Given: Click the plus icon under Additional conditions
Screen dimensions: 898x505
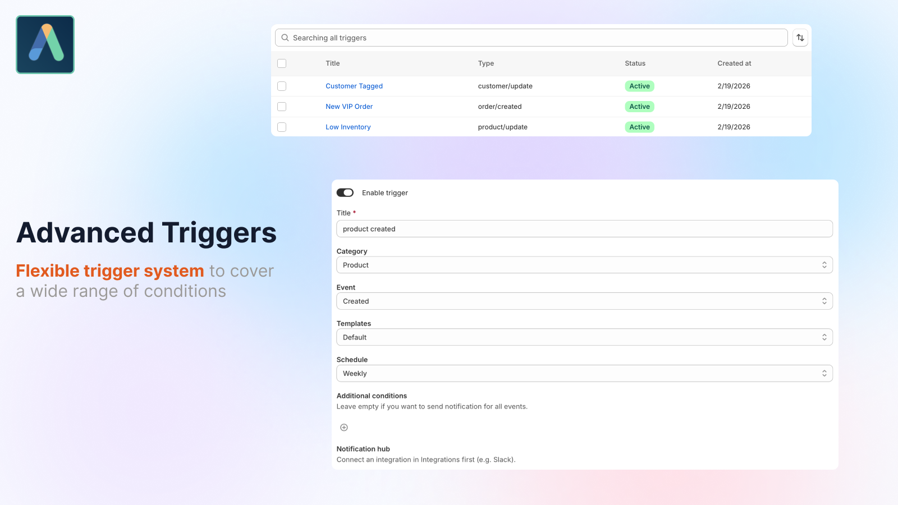Looking at the screenshot, I should (x=343, y=427).
